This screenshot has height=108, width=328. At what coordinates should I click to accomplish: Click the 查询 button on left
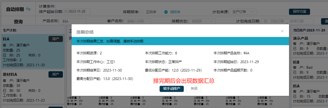point(18,22)
